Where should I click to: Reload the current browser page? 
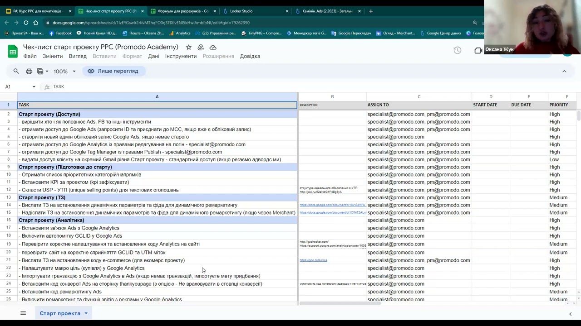(26, 23)
